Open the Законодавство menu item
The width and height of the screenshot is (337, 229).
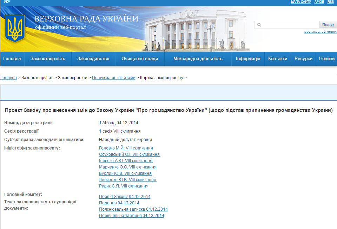[x=93, y=59]
